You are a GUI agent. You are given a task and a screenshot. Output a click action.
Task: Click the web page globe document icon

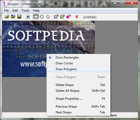[28, 17]
